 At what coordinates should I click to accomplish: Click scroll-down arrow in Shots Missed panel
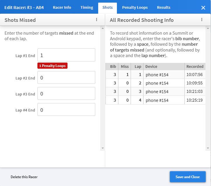102,148
